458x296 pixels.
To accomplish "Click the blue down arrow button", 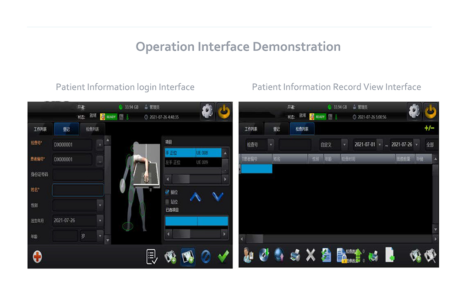I will tap(218, 197).
